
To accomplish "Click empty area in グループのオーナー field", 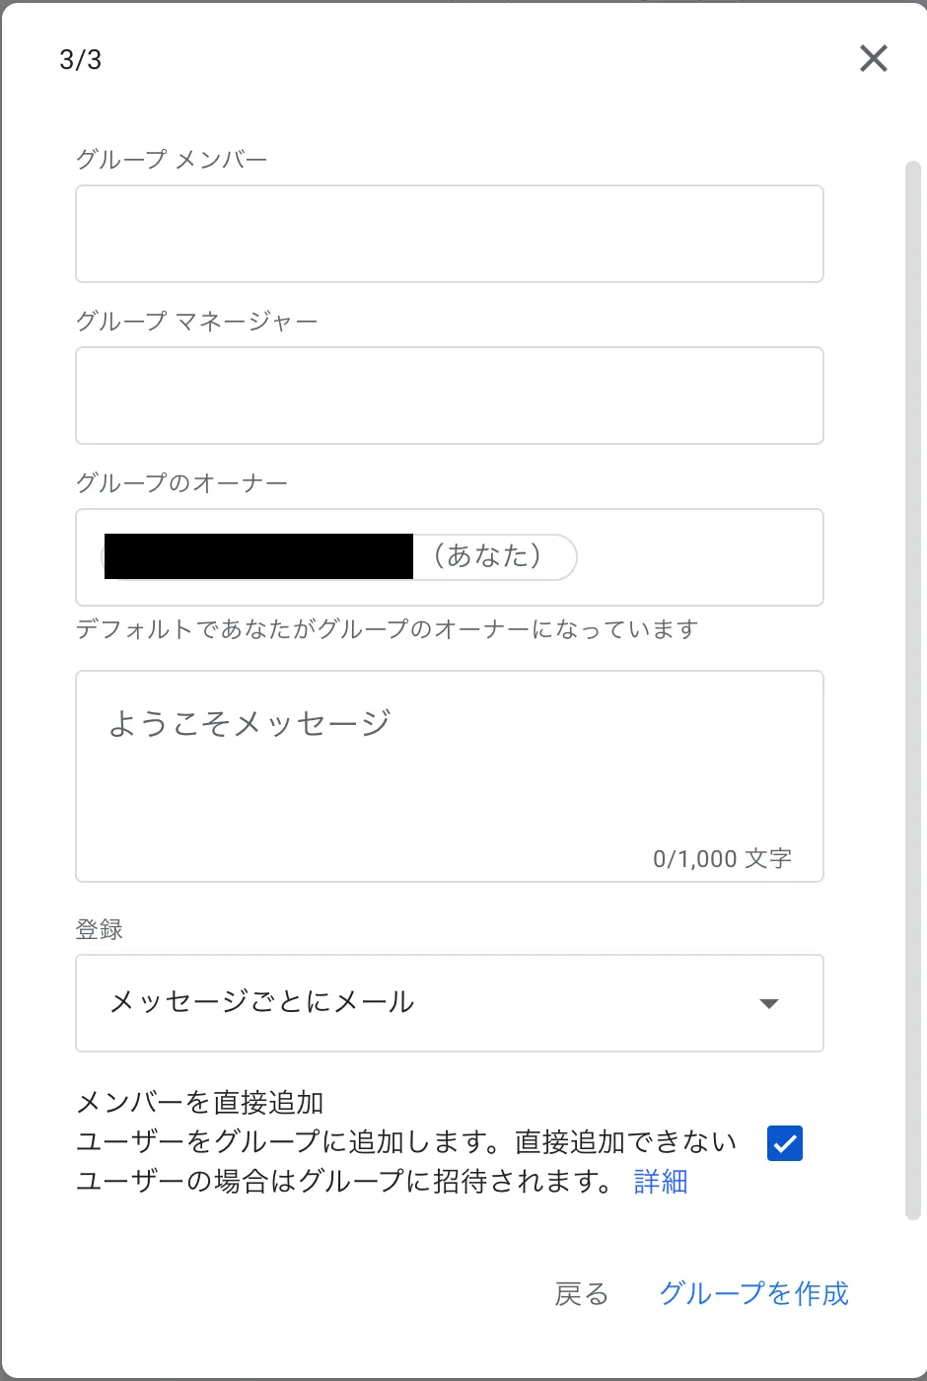I will pos(698,557).
